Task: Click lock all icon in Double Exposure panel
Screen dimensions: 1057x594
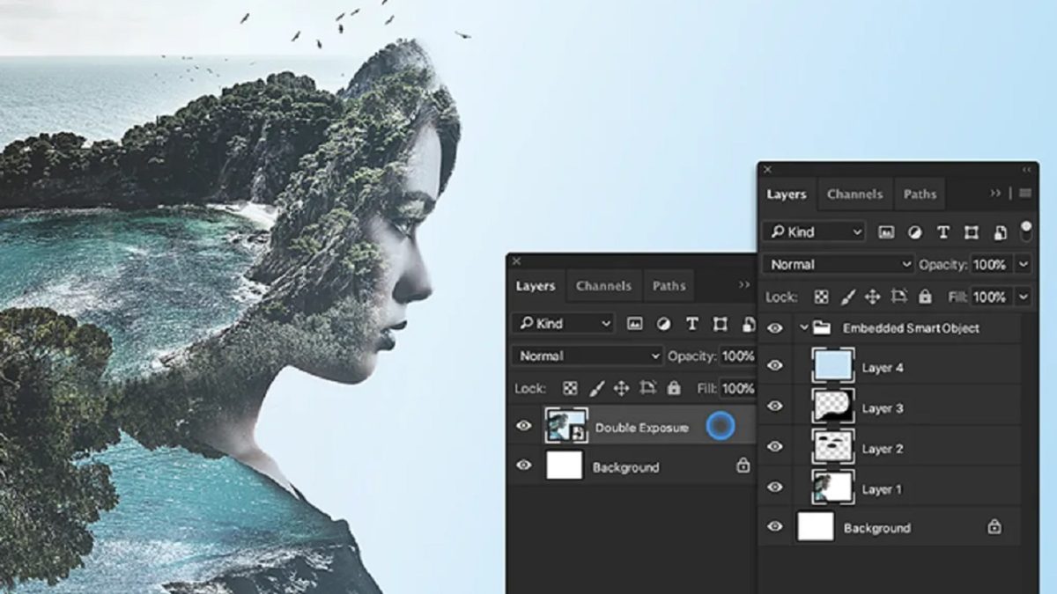Action: [x=674, y=388]
